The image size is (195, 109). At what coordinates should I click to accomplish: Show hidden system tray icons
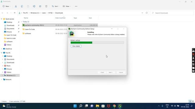(159, 106)
